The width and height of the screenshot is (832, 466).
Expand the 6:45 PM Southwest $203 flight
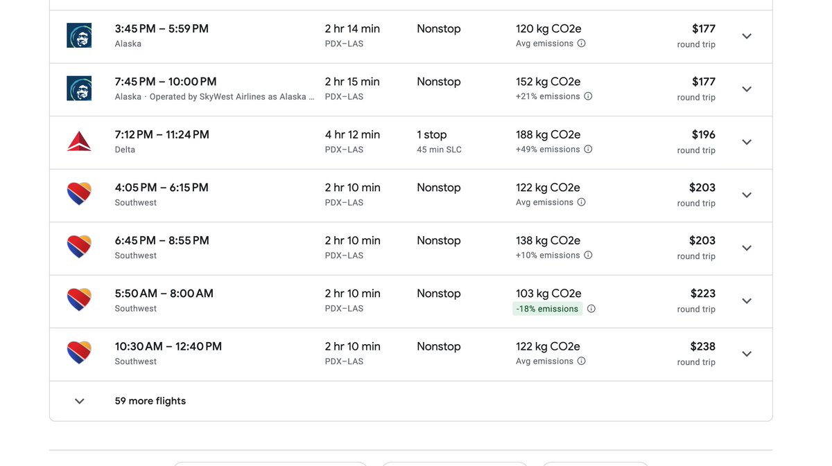pyautogui.click(x=747, y=248)
